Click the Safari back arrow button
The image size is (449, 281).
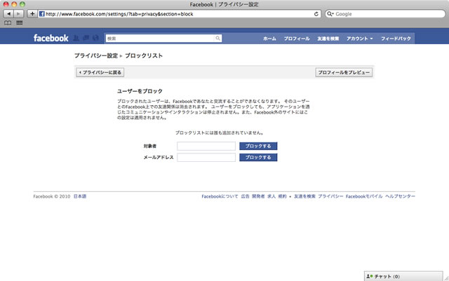click(x=8, y=14)
